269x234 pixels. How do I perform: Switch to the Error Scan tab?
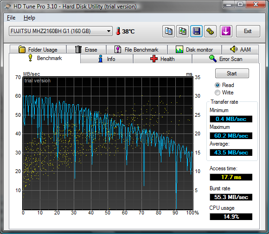pos(225,59)
